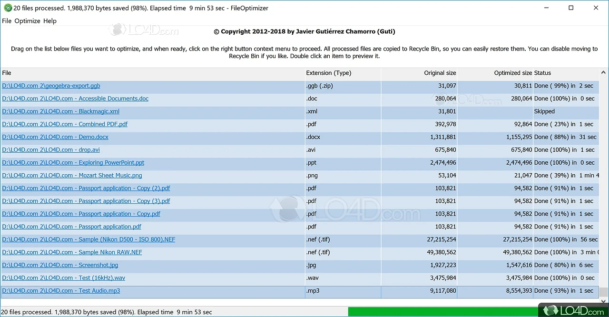Select the Test (16kHz).wav file link

(64, 278)
